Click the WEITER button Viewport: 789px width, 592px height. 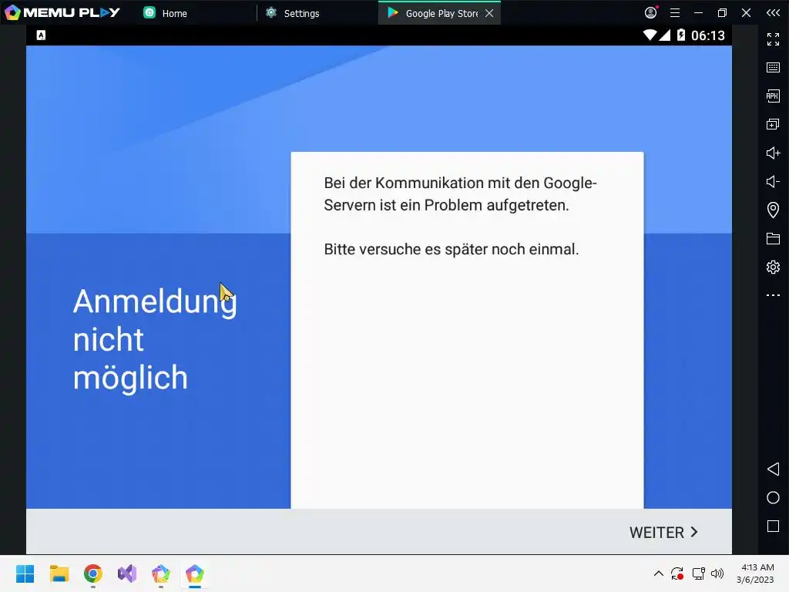point(663,533)
